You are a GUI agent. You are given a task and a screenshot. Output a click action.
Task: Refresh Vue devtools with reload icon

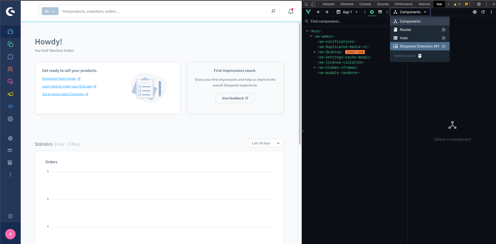(483, 12)
